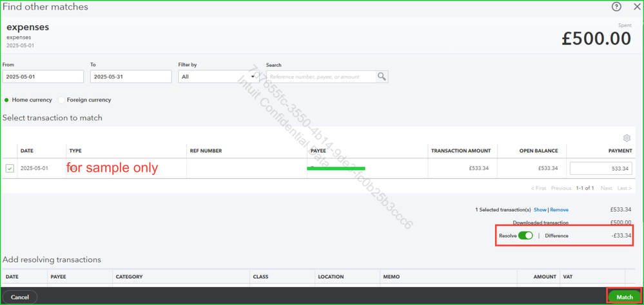Image resolution: width=644 pixels, height=305 pixels.
Task: Click the Match button
Action: pos(624,297)
